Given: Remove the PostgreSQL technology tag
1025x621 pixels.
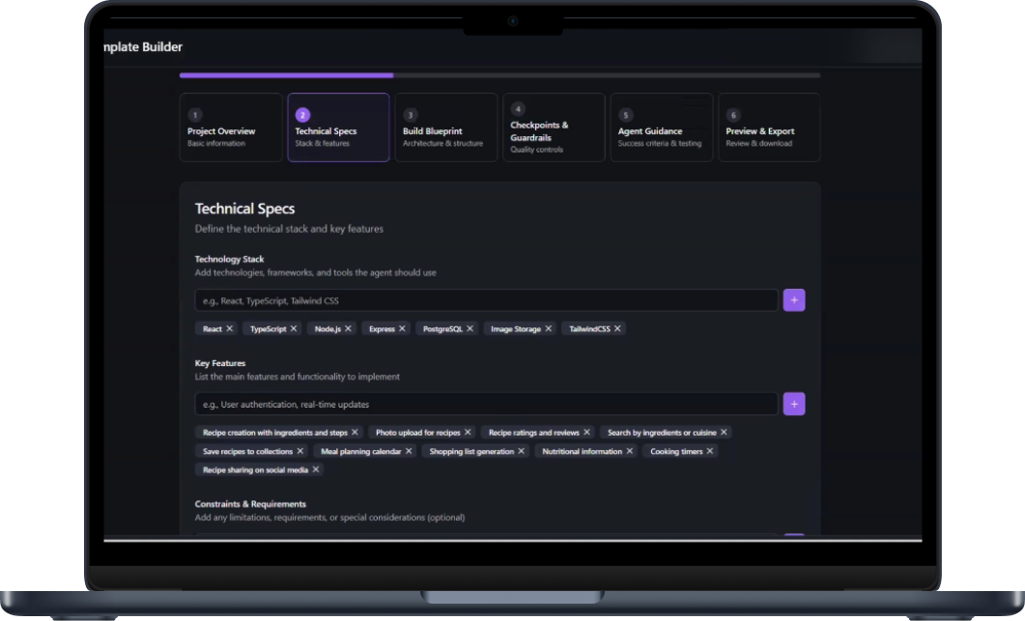Looking at the screenshot, I should (470, 328).
